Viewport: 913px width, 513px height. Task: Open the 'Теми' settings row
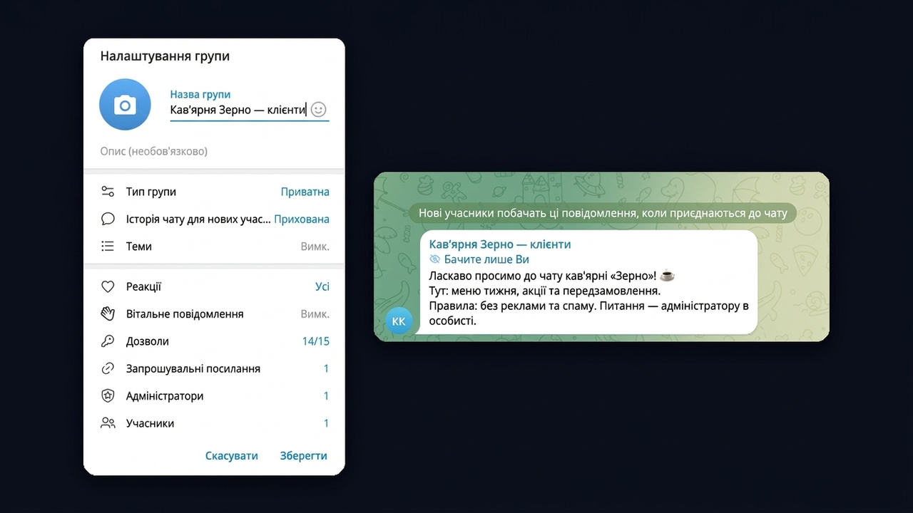[x=214, y=247]
